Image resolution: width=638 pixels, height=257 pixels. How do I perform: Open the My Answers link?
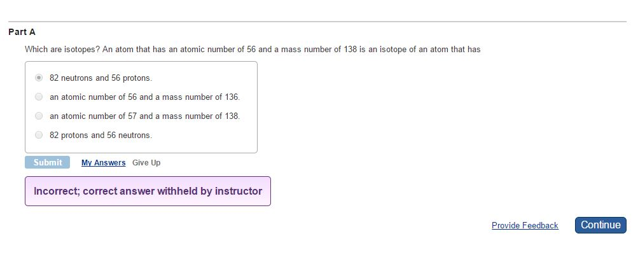[x=103, y=163]
